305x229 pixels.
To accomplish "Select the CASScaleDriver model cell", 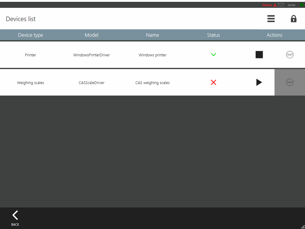I will pyautogui.click(x=91, y=83).
